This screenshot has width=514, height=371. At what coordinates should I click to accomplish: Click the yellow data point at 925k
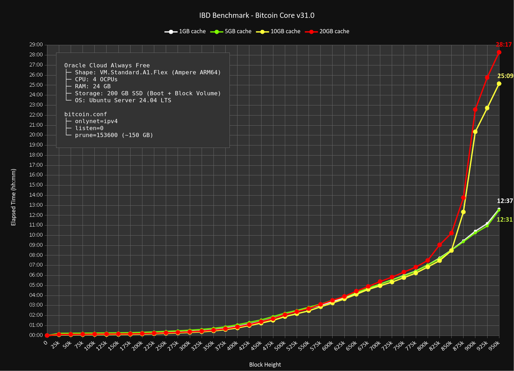click(x=487, y=108)
